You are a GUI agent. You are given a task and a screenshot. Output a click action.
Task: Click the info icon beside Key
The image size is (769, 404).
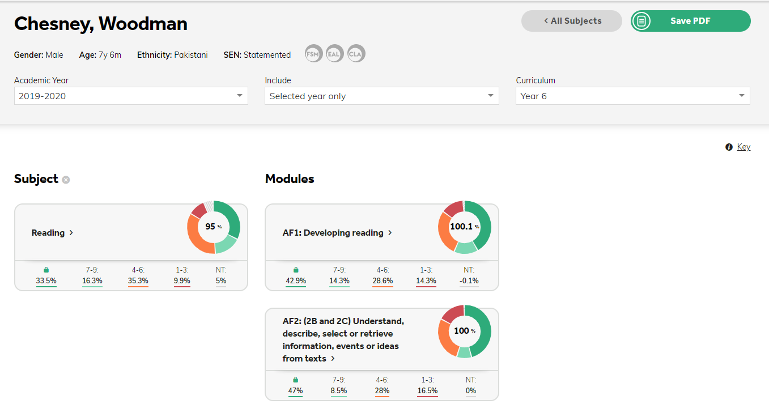pyautogui.click(x=729, y=147)
